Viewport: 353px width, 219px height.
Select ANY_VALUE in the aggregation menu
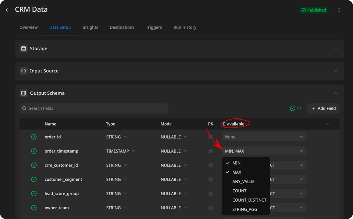[x=246, y=181]
